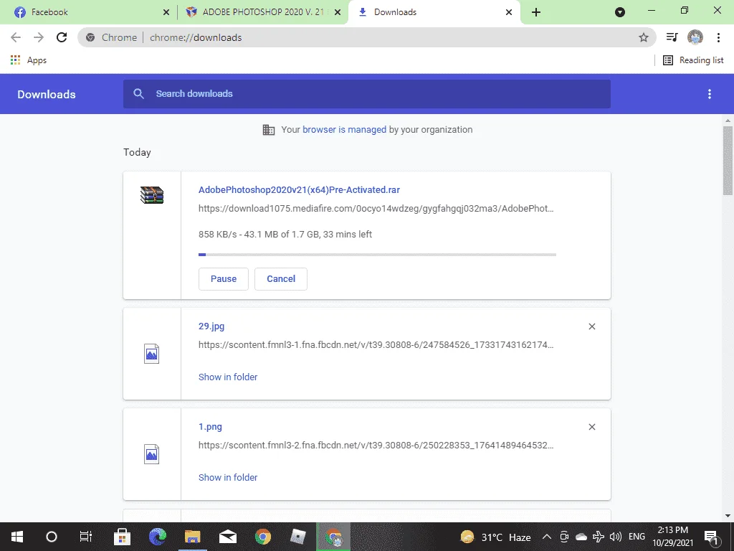
Task: Open the media control icon in the toolbar
Action: pyautogui.click(x=672, y=37)
